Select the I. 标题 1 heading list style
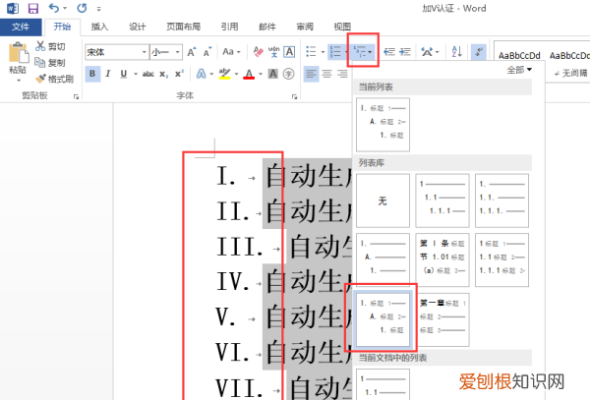The width and height of the screenshot is (590, 400). click(x=383, y=319)
